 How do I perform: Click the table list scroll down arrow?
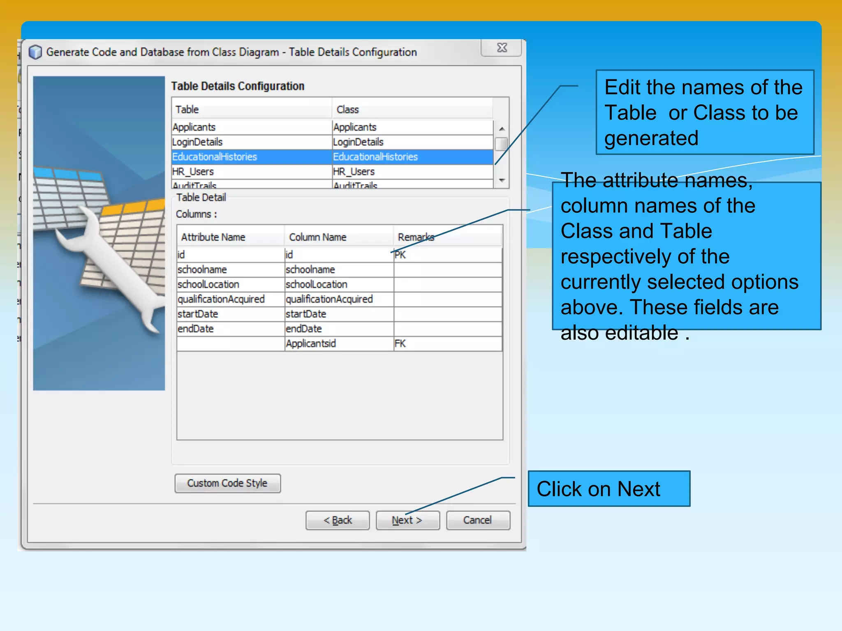pos(502,180)
